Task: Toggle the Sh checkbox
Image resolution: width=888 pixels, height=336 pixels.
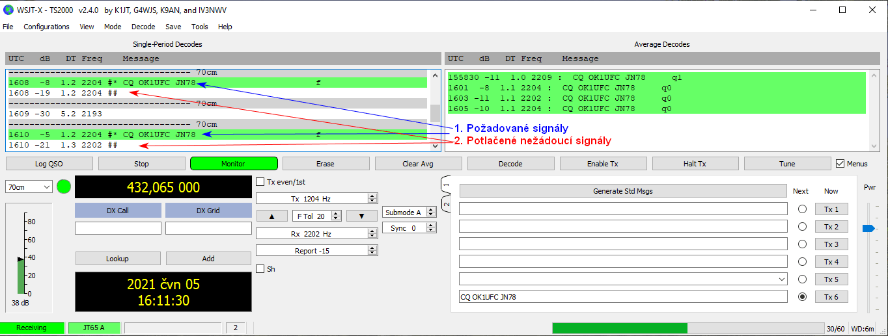Action: point(260,268)
